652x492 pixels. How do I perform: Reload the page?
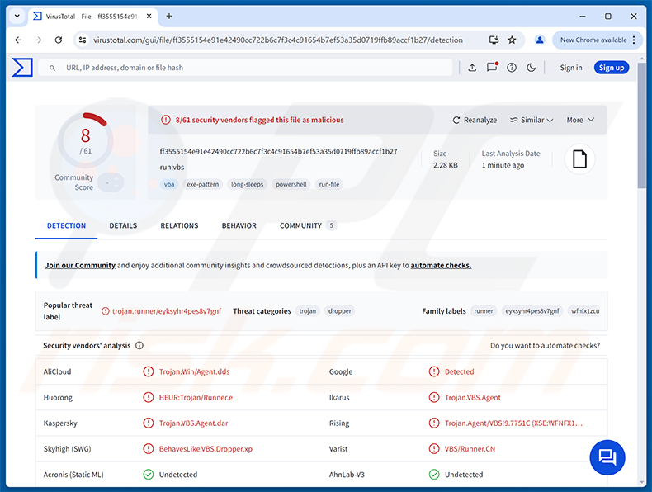coord(59,40)
